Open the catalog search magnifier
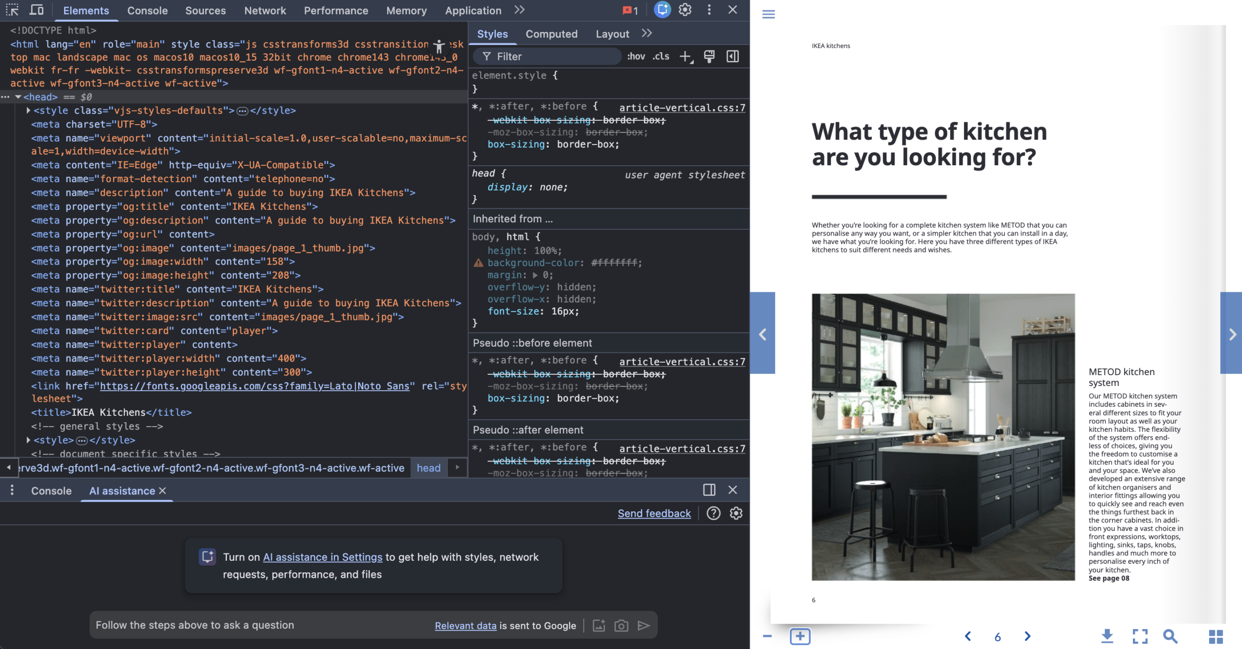Viewport: 1242px width, 649px height. click(x=1171, y=636)
